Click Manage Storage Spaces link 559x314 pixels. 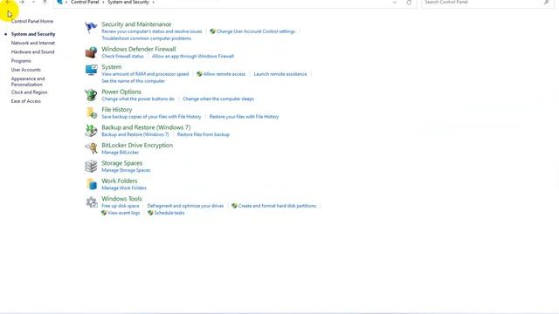[126, 170]
